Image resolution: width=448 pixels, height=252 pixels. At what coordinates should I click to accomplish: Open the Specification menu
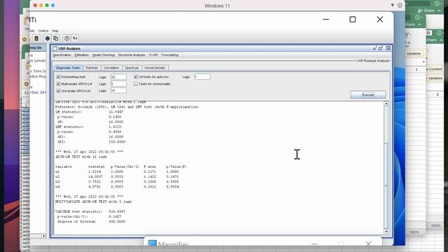[62, 55]
